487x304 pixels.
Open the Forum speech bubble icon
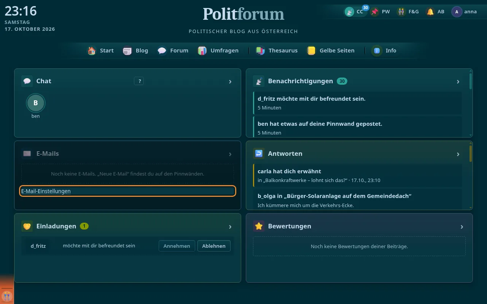[x=162, y=51]
